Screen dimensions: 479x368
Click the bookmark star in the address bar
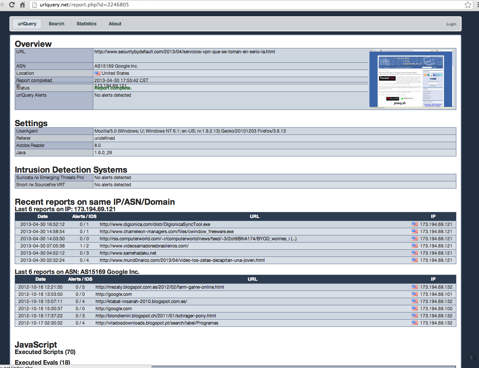tap(468, 5)
